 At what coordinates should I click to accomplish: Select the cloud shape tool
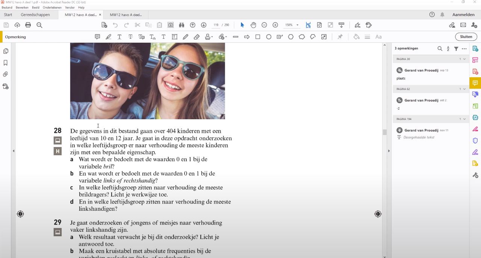point(302,37)
